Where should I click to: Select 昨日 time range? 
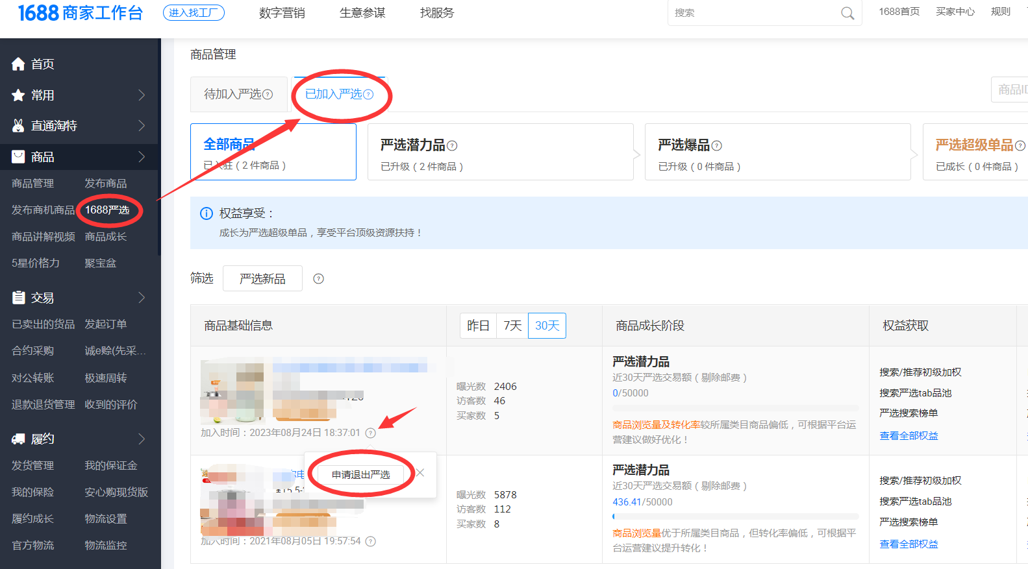click(478, 326)
